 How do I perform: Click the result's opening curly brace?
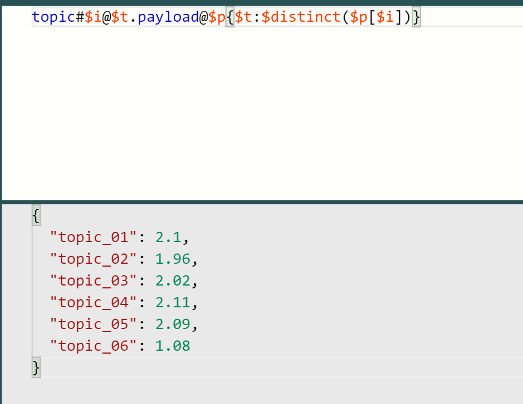(x=36, y=215)
